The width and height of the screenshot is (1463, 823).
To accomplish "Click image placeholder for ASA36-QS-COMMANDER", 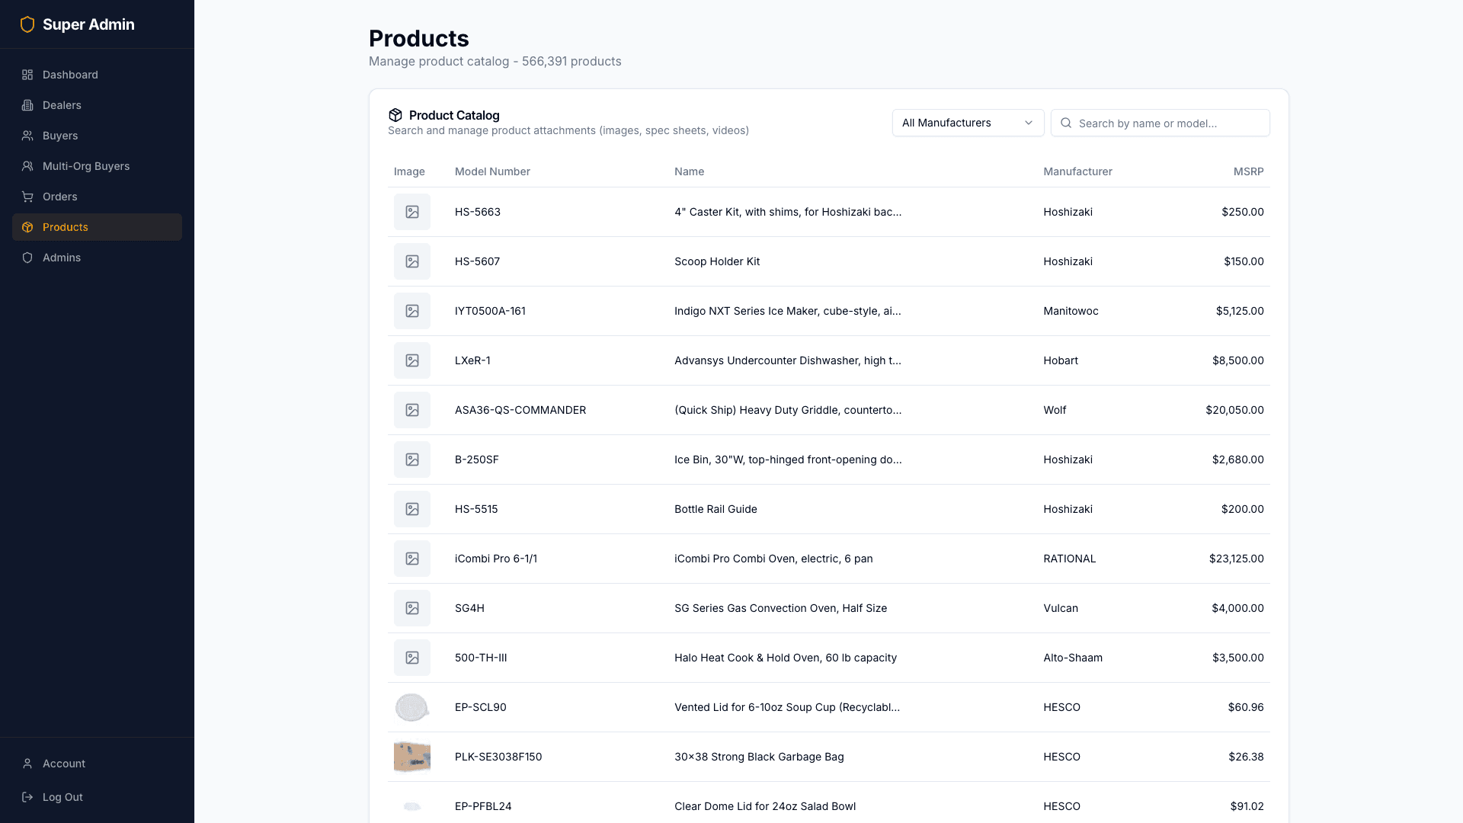I will 412,410.
